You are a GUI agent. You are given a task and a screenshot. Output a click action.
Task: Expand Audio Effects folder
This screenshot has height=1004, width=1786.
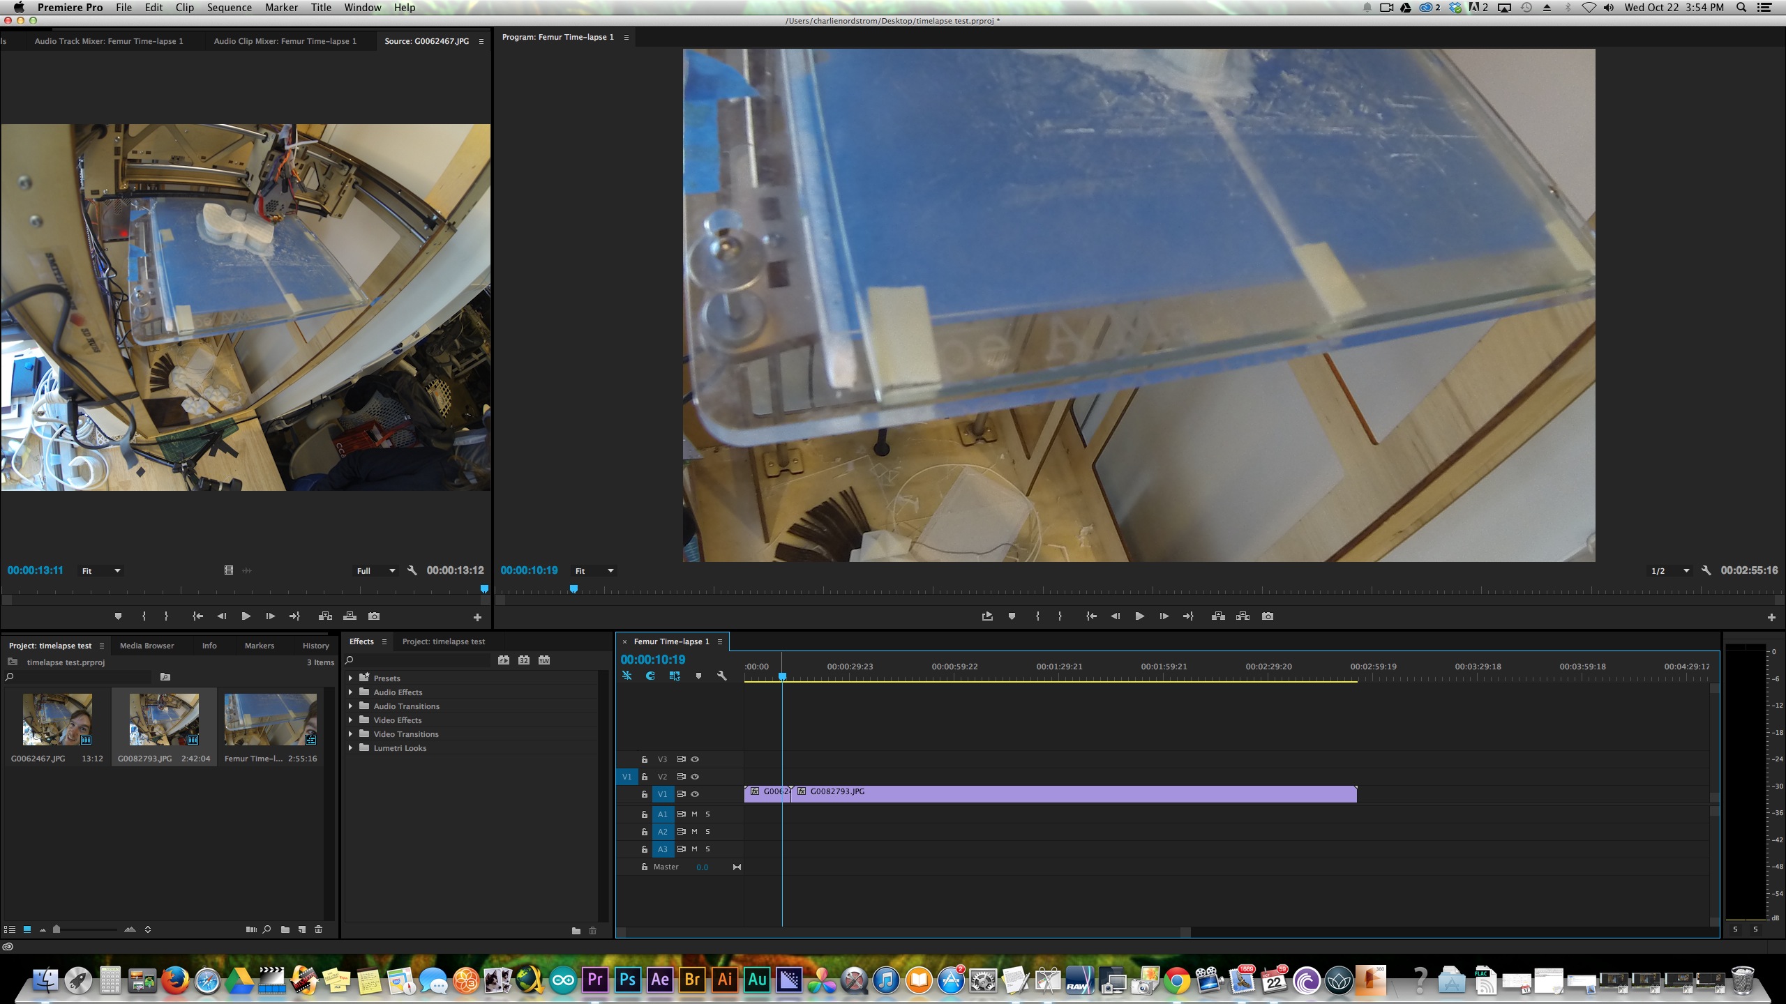coord(350,692)
